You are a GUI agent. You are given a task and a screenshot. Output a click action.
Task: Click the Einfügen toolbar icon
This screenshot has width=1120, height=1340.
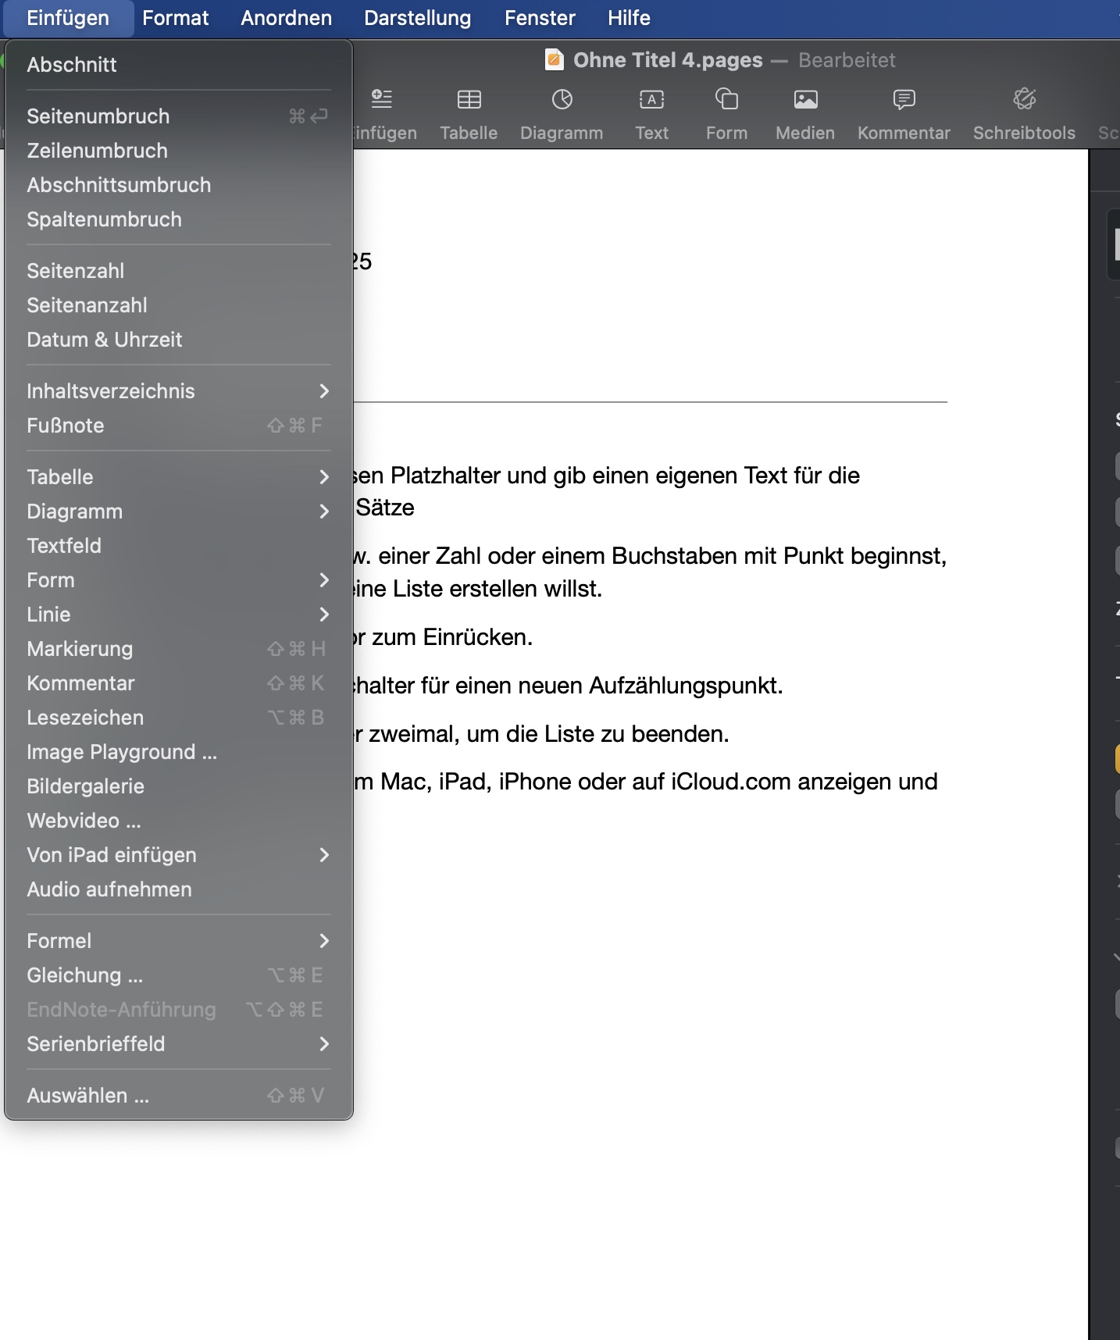pyautogui.click(x=382, y=100)
